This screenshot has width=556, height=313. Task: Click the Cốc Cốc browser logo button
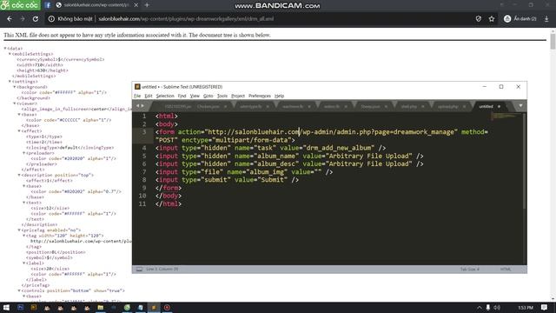point(20,5)
